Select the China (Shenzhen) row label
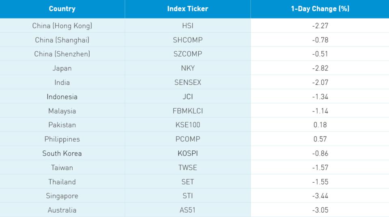This screenshot has height=217, width=389. pos(62,54)
